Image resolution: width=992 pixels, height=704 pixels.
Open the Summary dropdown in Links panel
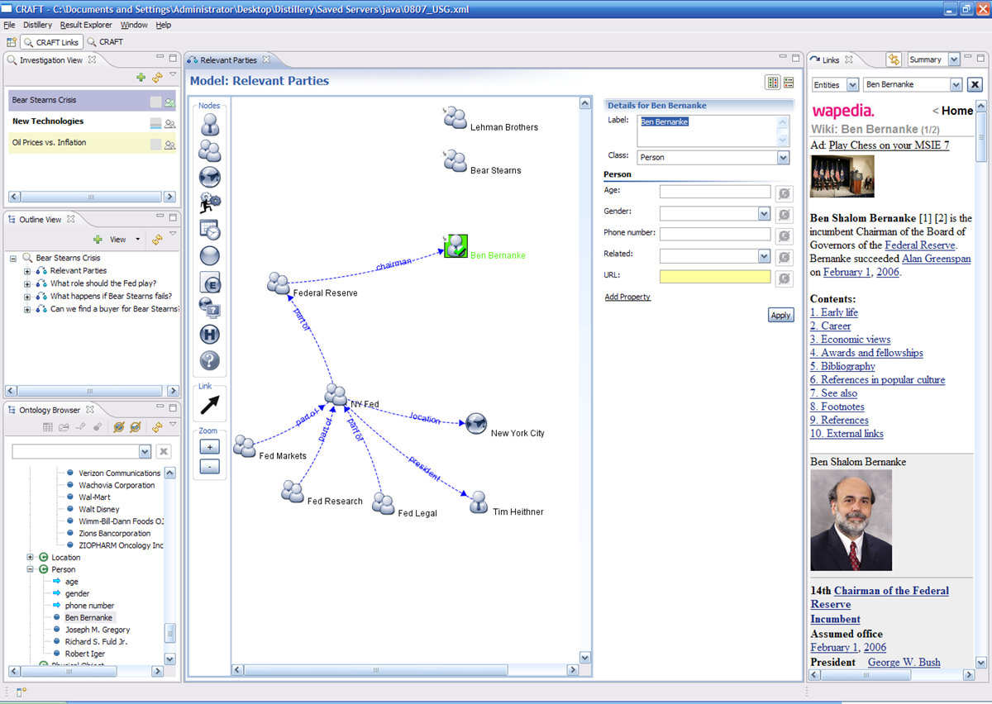[954, 59]
